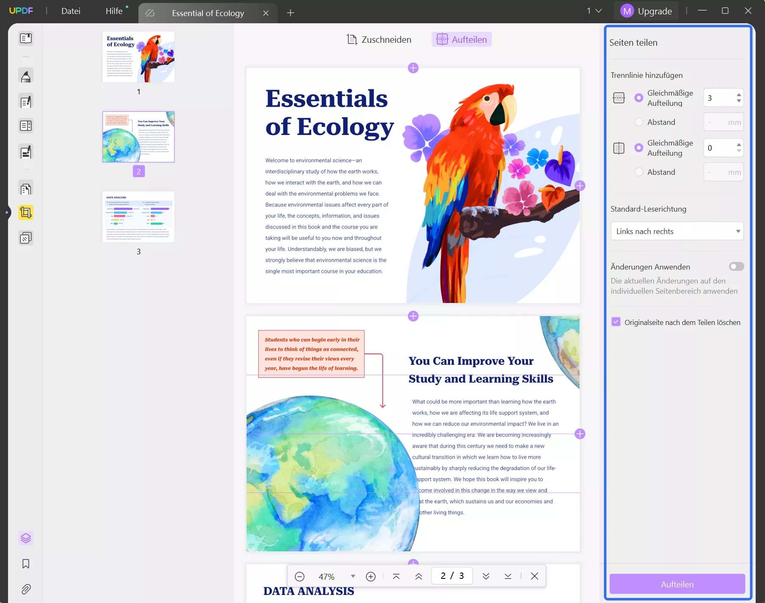Screen dimensions: 765x603
Task: Add a horizontal split line on page two edge
Action: (x=580, y=434)
